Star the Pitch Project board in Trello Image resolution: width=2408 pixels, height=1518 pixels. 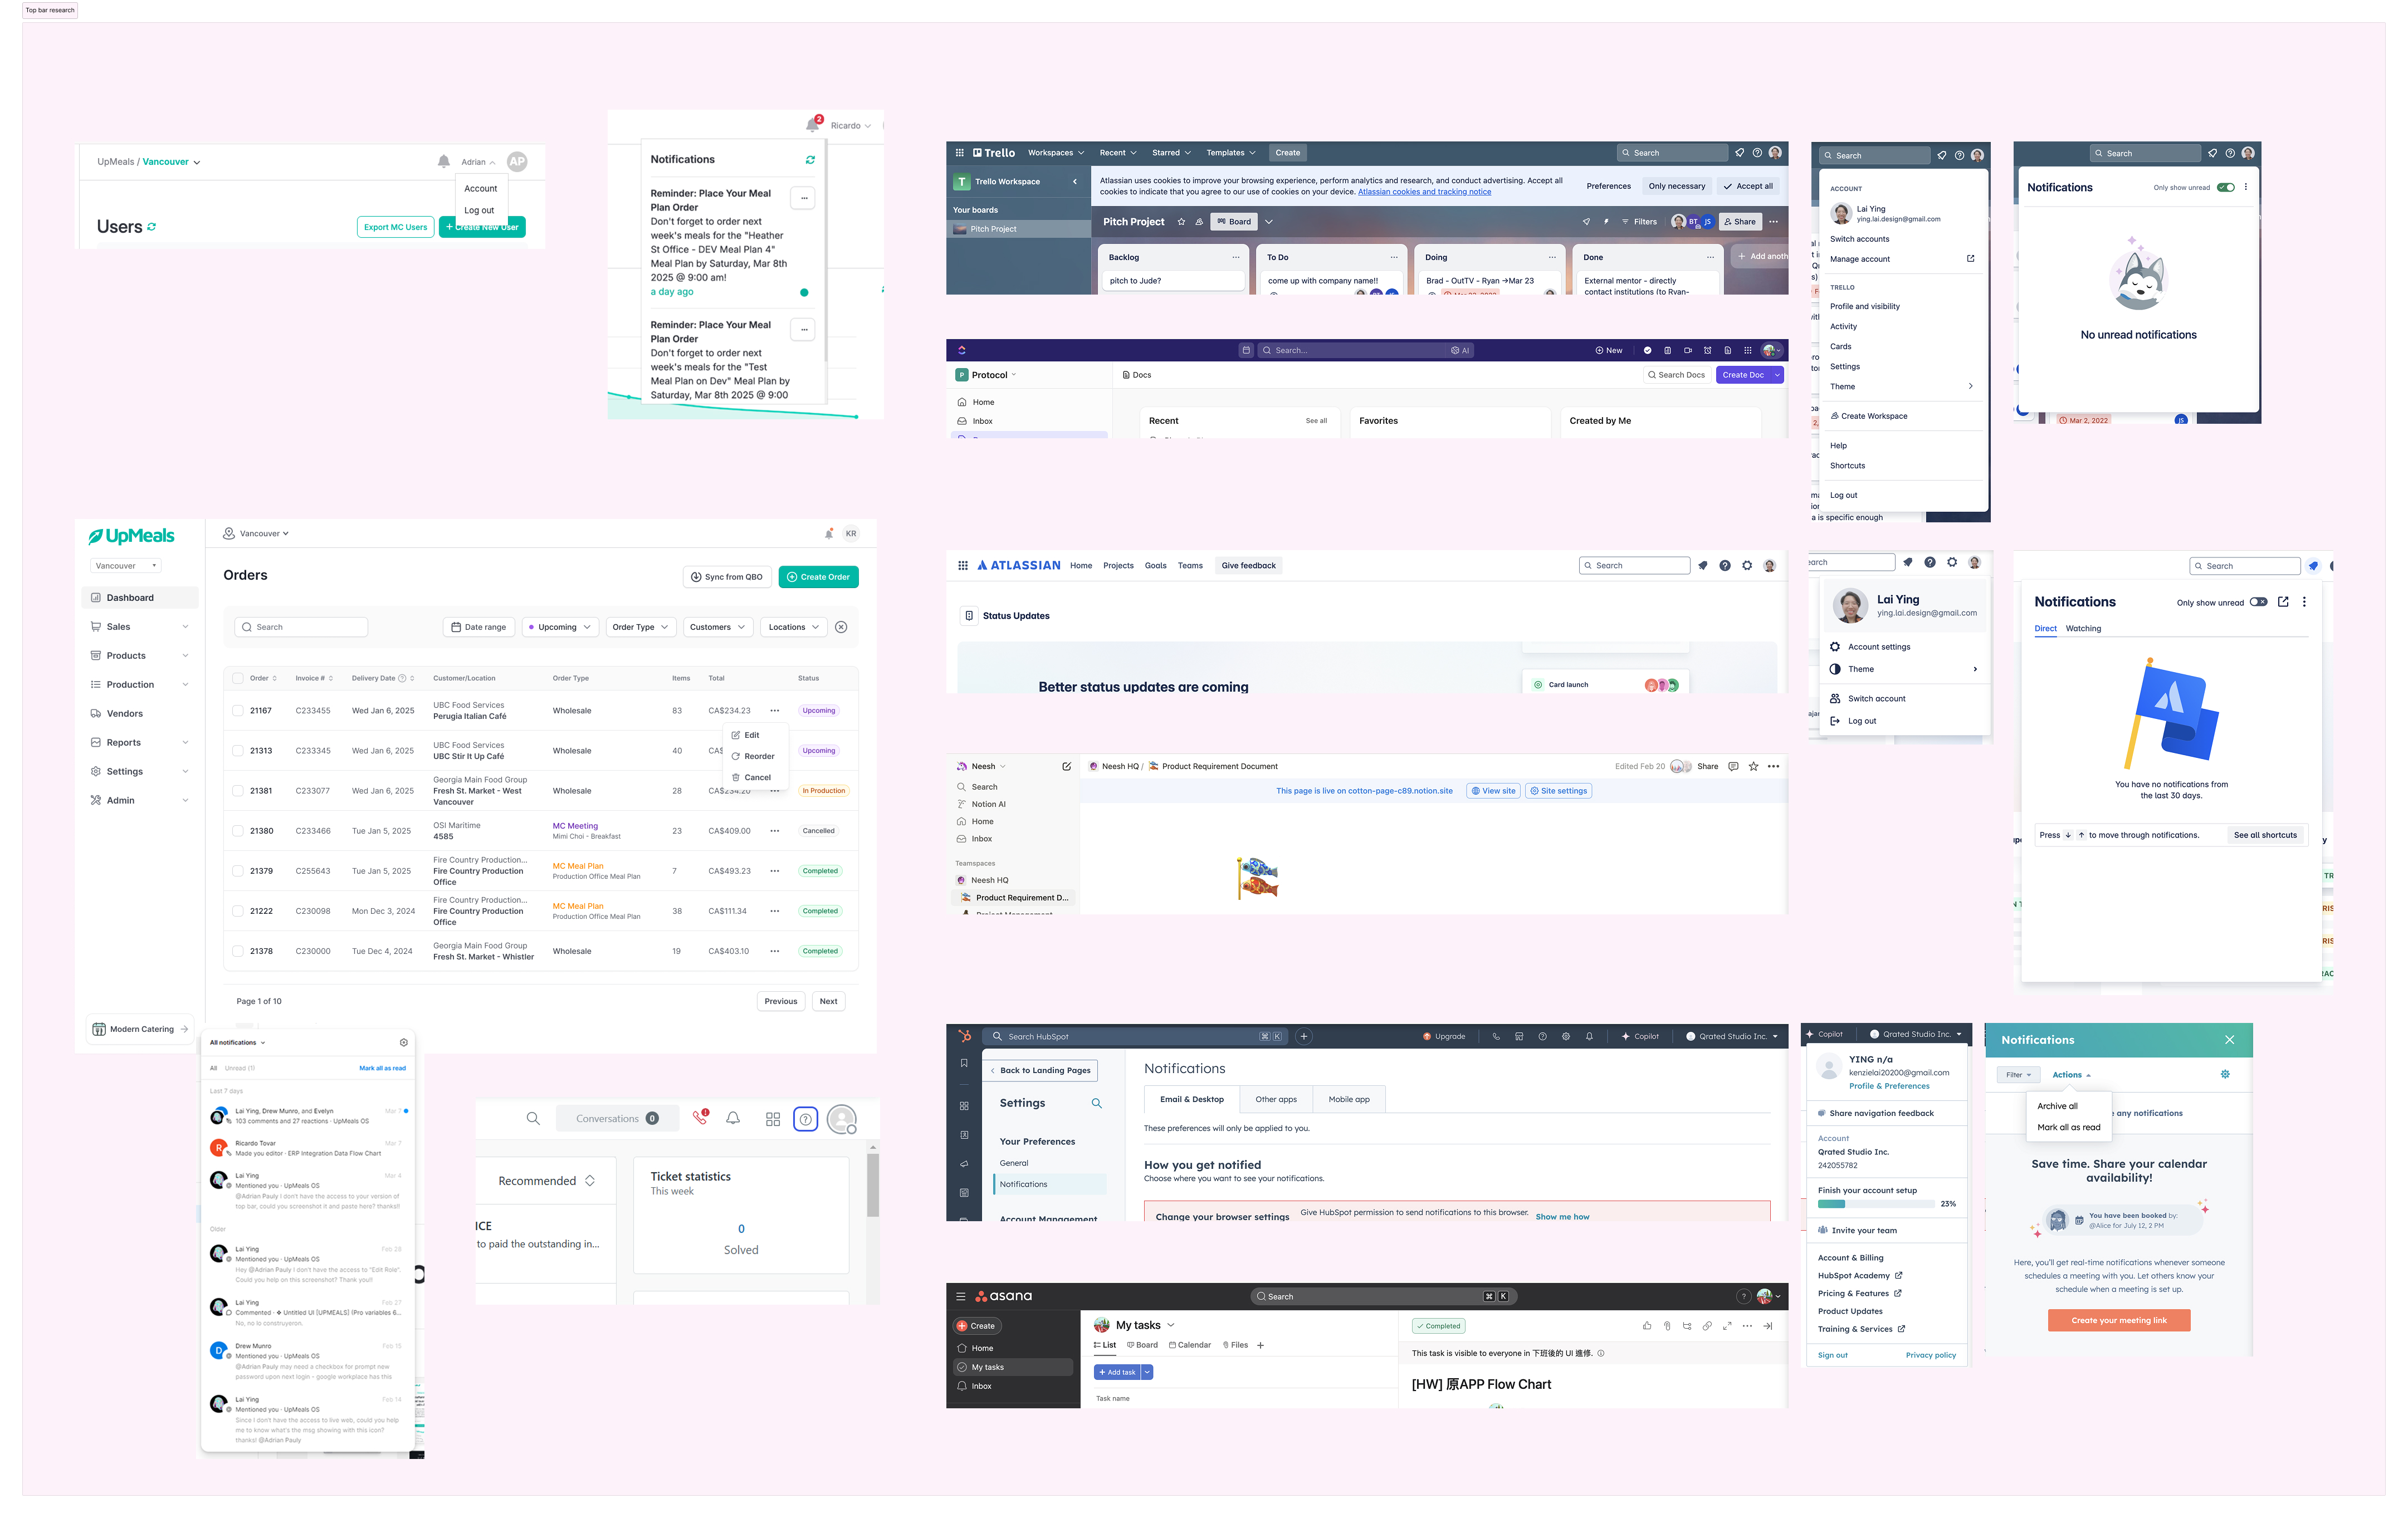(1181, 222)
